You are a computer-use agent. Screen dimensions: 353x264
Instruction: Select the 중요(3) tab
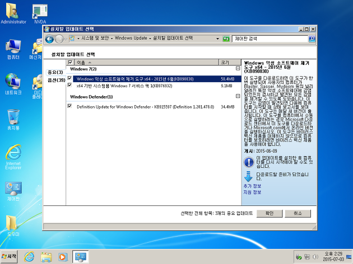tap(55, 72)
